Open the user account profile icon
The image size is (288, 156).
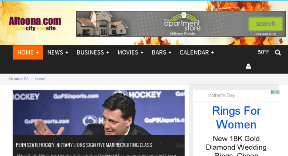[x=248, y=66]
